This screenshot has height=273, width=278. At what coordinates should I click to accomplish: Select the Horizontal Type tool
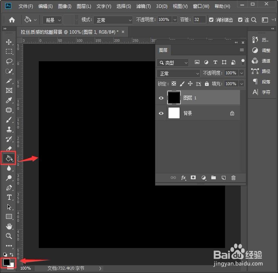[9, 197]
